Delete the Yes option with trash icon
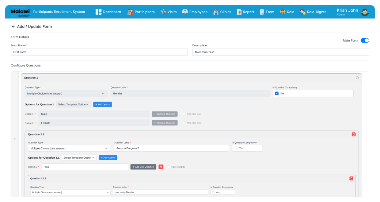Viewport: 380px width, 202px height. click(161, 167)
